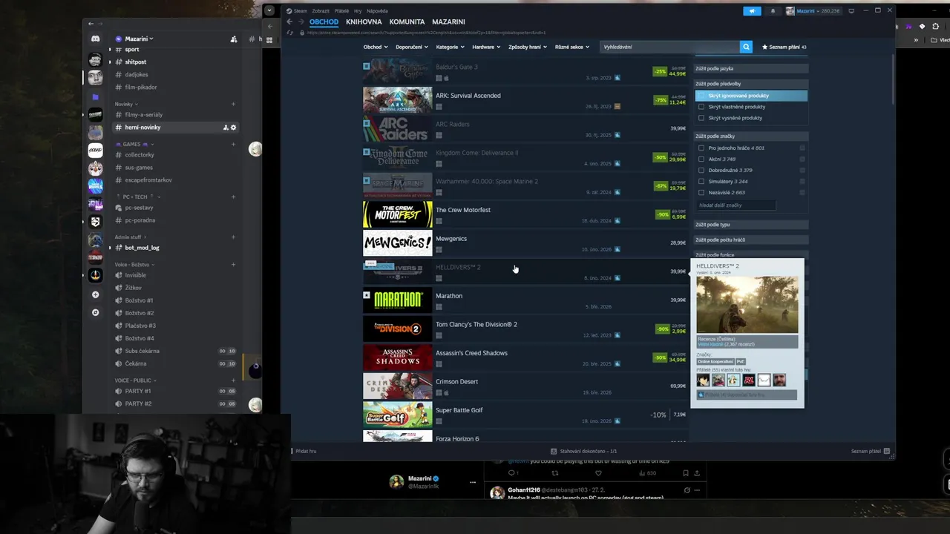Check the Simulátory tag filter
The image size is (950, 534).
pyautogui.click(x=701, y=181)
